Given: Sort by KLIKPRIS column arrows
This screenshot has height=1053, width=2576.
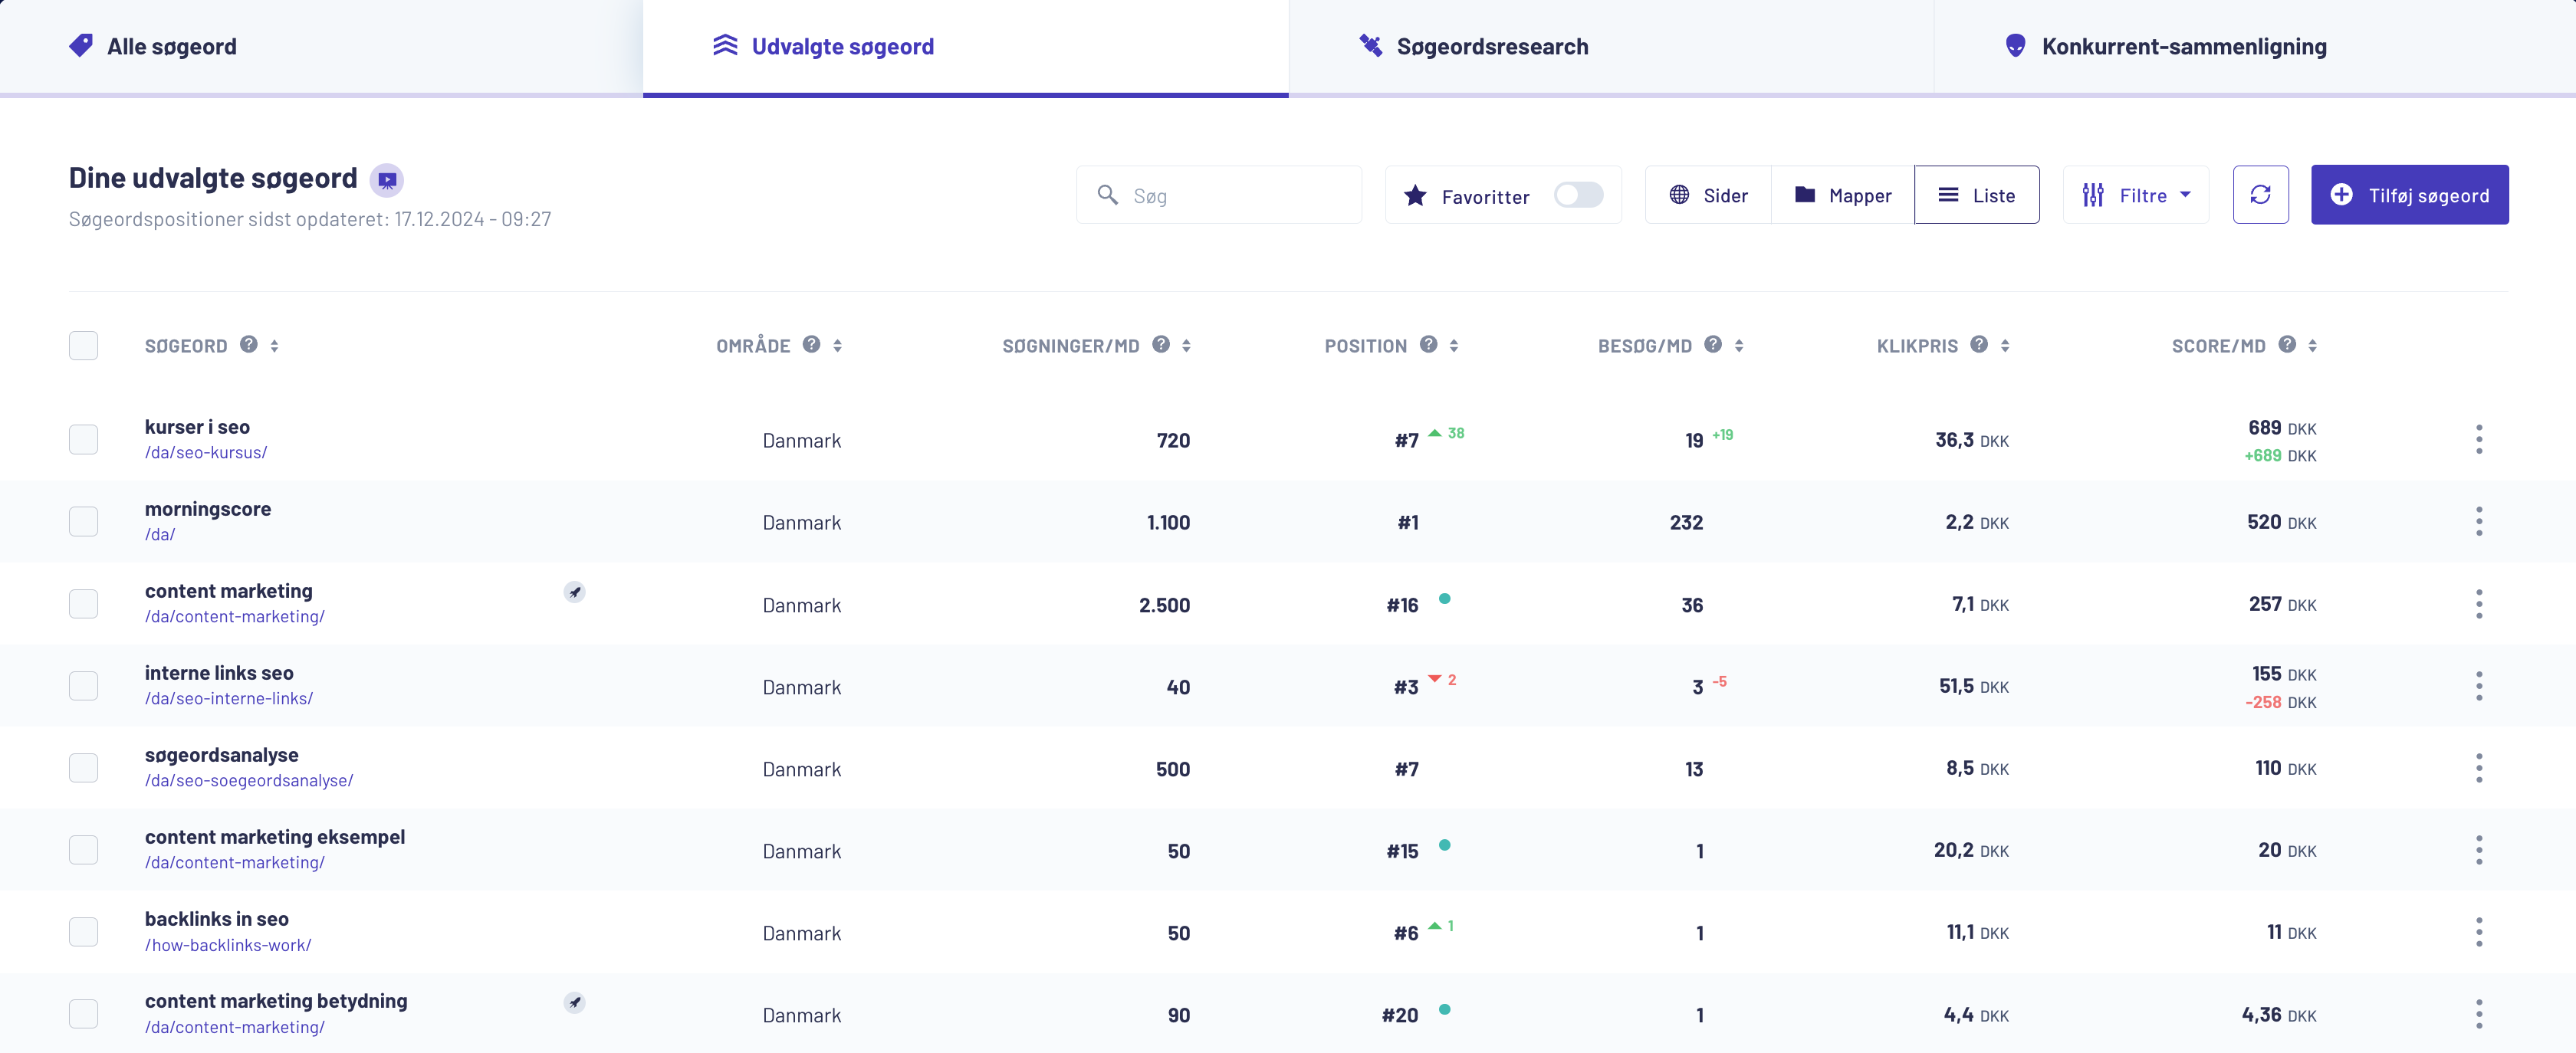Looking at the screenshot, I should pyautogui.click(x=2005, y=346).
